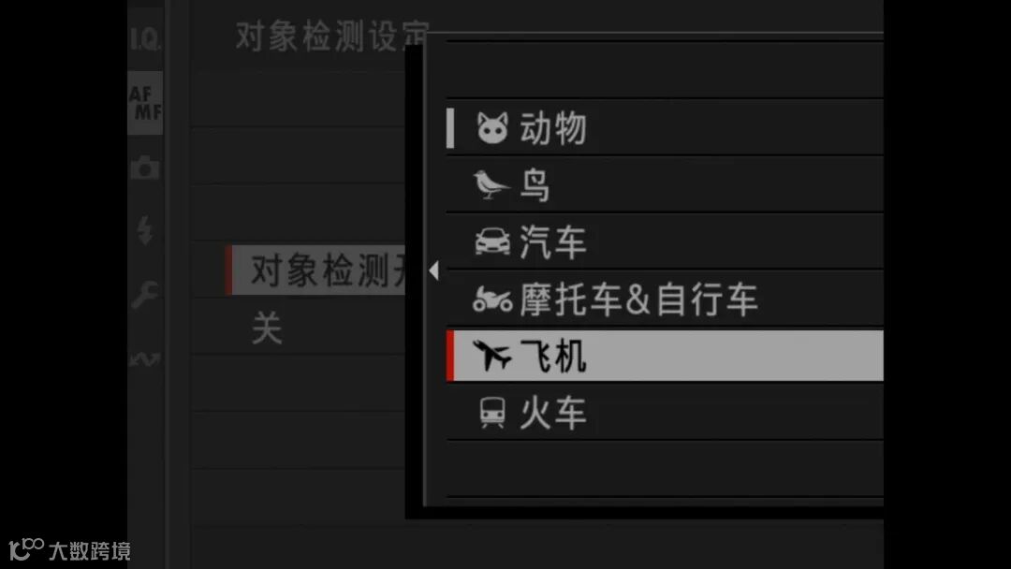Choose the bird icon
Image resolution: width=1011 pixels, height=569 pixels.
click(x=491, y=185)
